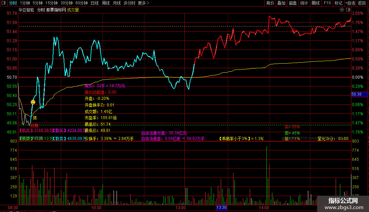Click the 最低价: 49.81 text

coord(98,130)
